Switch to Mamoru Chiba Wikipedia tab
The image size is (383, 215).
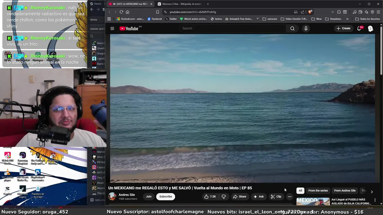[179, 4]
